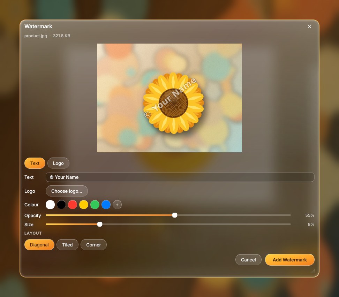Click the 8% size value

311,224
